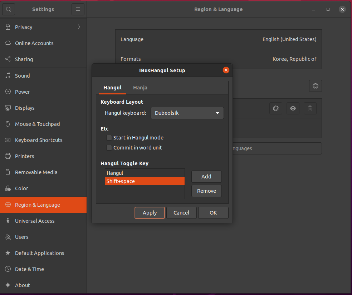The width and height of the screenshot is (352, 295).
Task: Click the Remove toggle key button
Action: click(x=206, y=191)
